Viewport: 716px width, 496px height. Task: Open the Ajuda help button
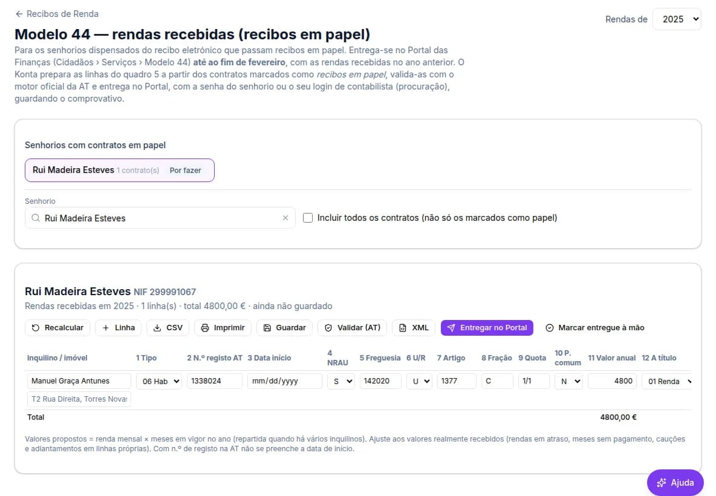point(675,483)
